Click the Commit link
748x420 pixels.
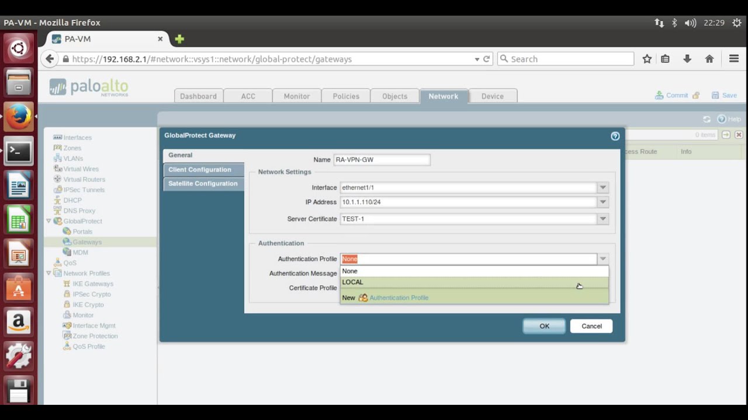[677, 95]
